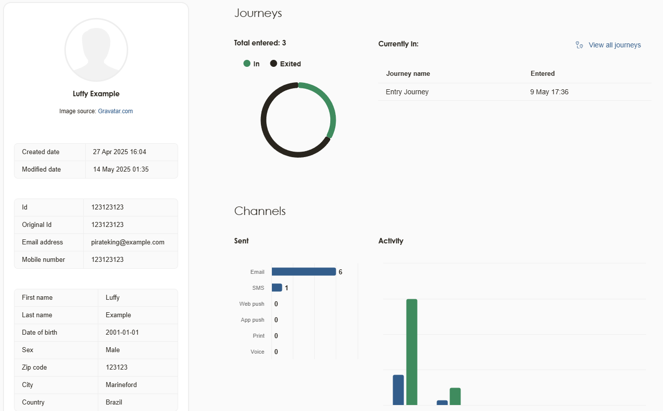Click the SMS count value 1
This screenshot has width=663, height=411.
pyautogui.click(x=286, y=288)
